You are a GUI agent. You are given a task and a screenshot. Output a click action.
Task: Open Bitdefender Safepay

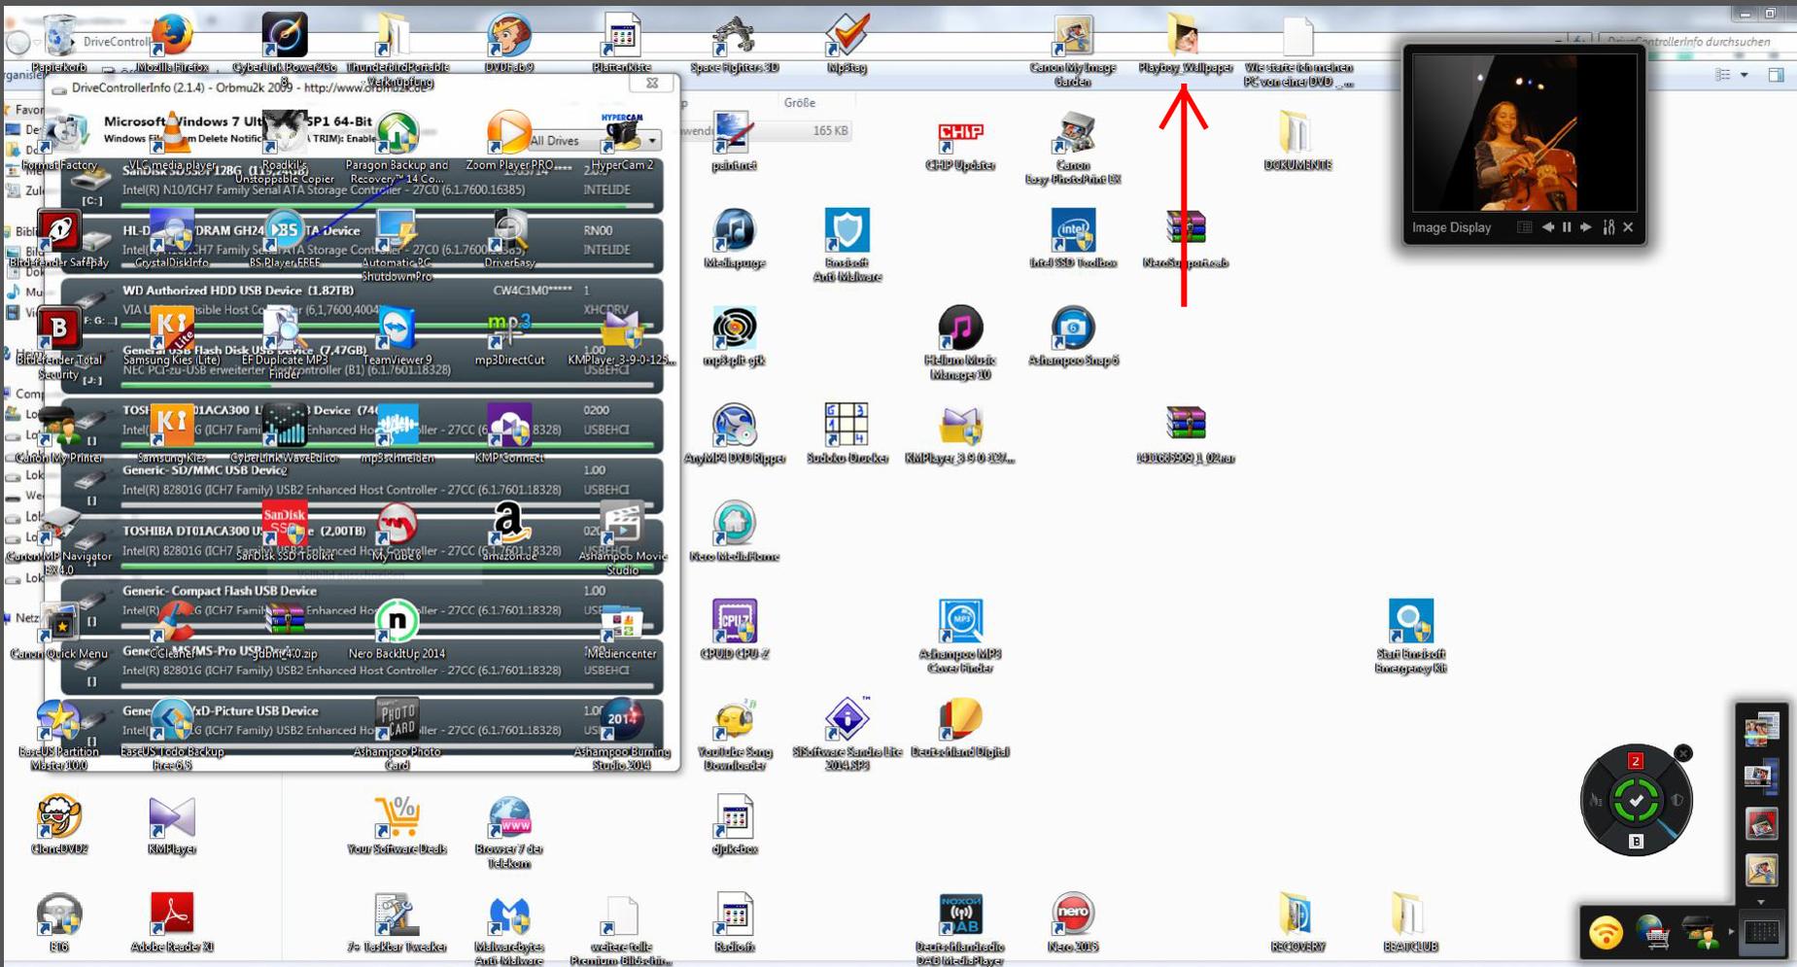click(x=58, y=238)
